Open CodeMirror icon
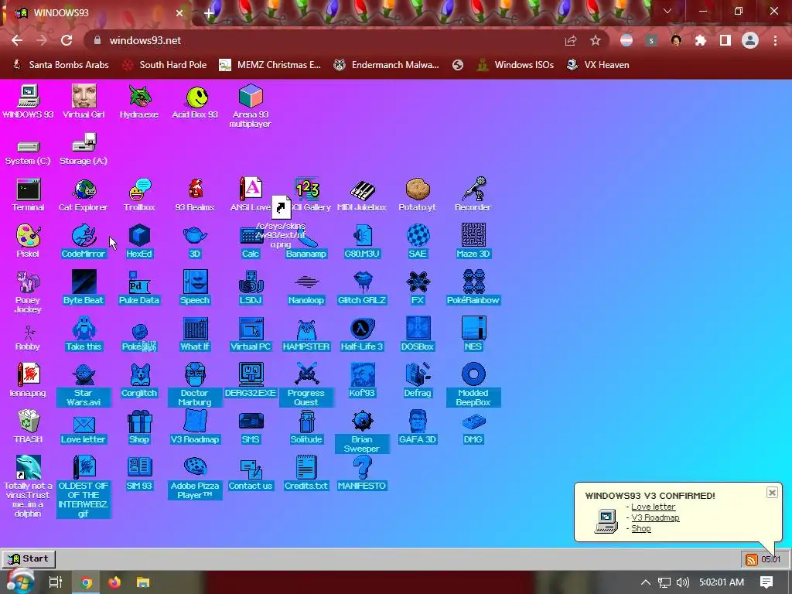Image resolution: width=792 pixels, height=594 pixels. tap(84, 241)
